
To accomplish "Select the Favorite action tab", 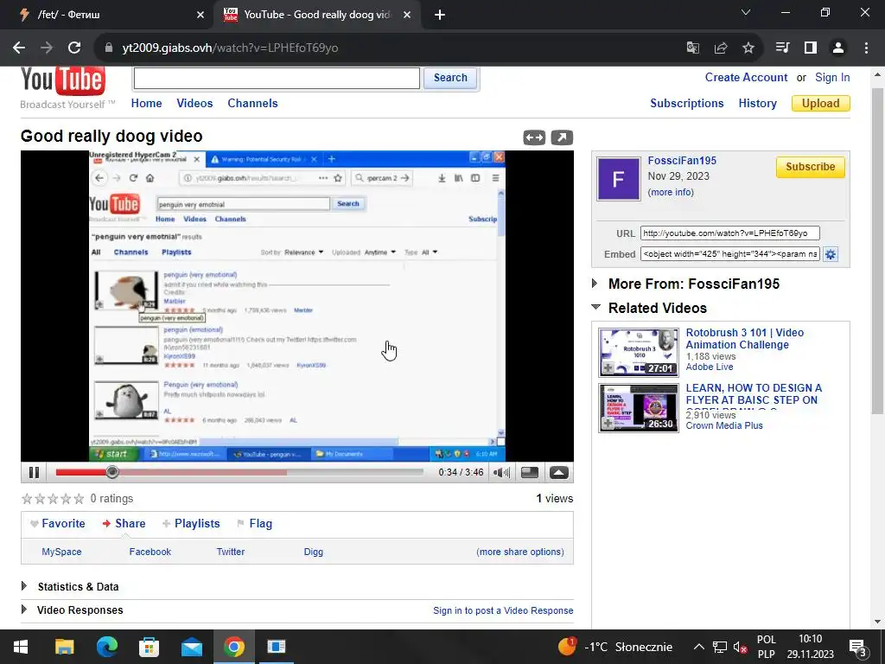I will click(x=58, y=523).
